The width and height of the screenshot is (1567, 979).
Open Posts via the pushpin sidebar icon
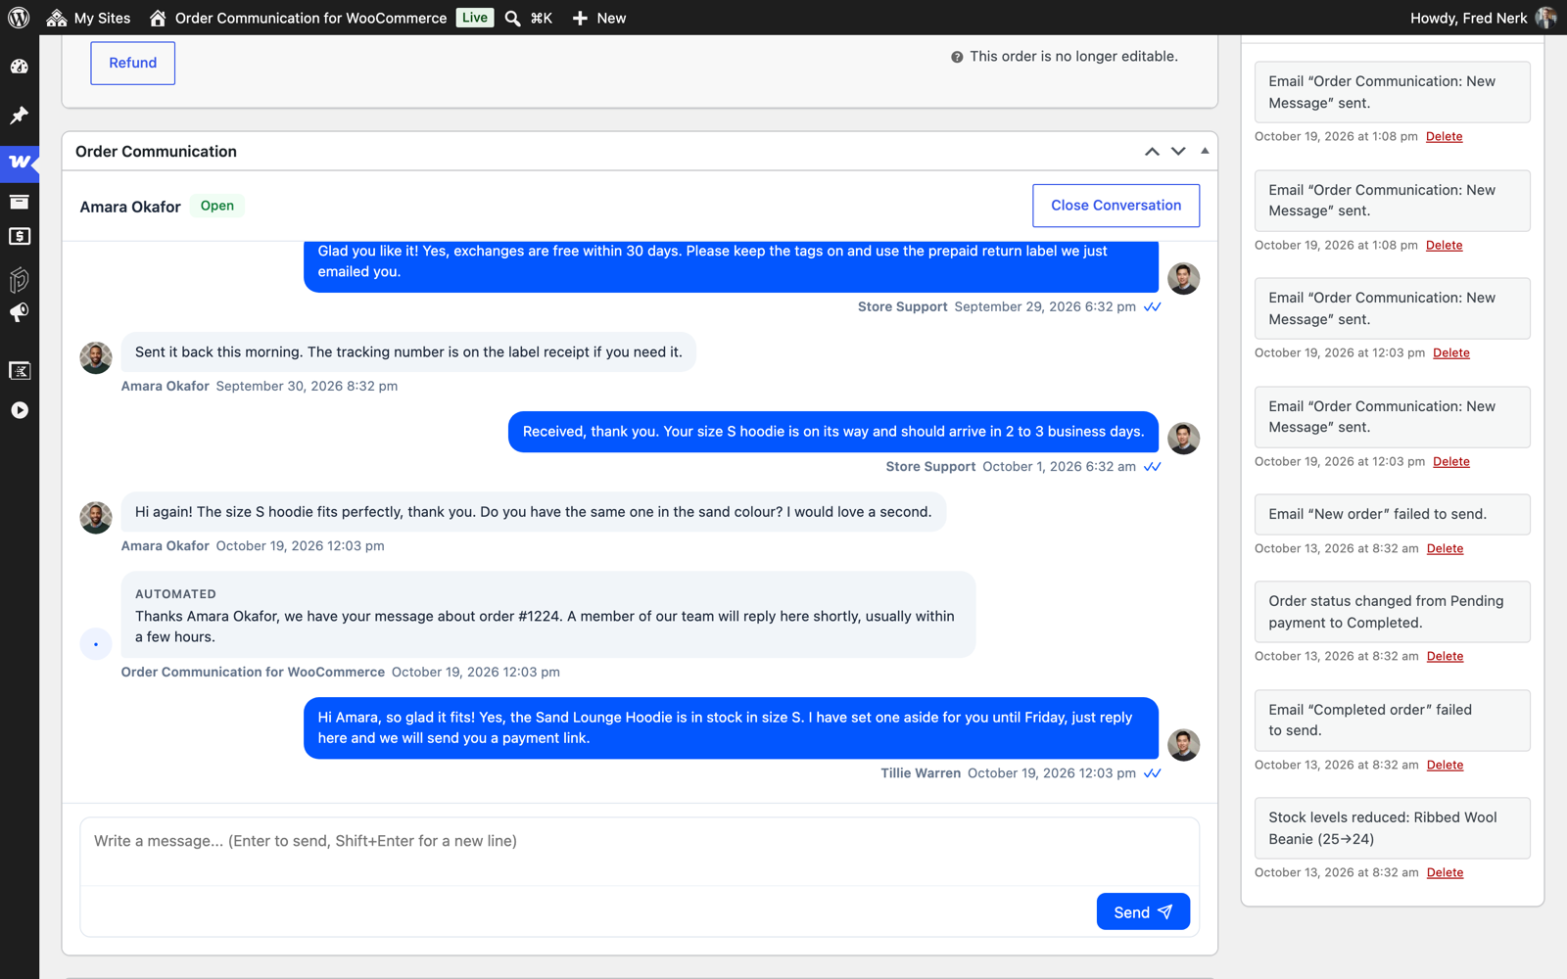coord(20,116)
